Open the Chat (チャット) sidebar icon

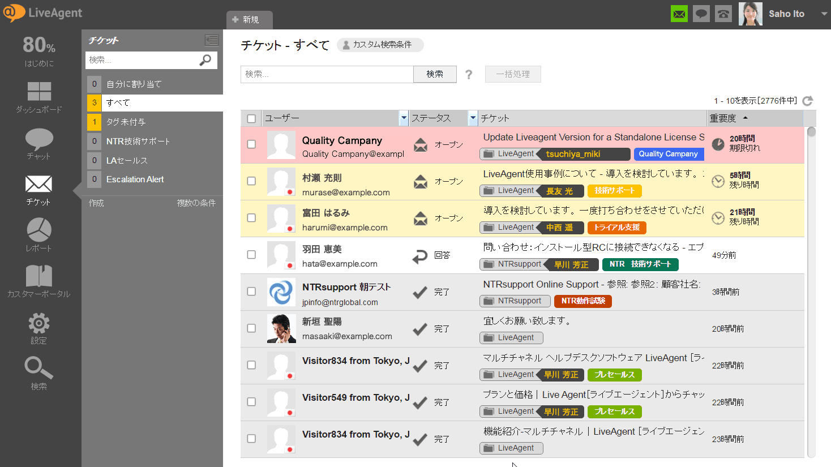[x=39, y=139]
